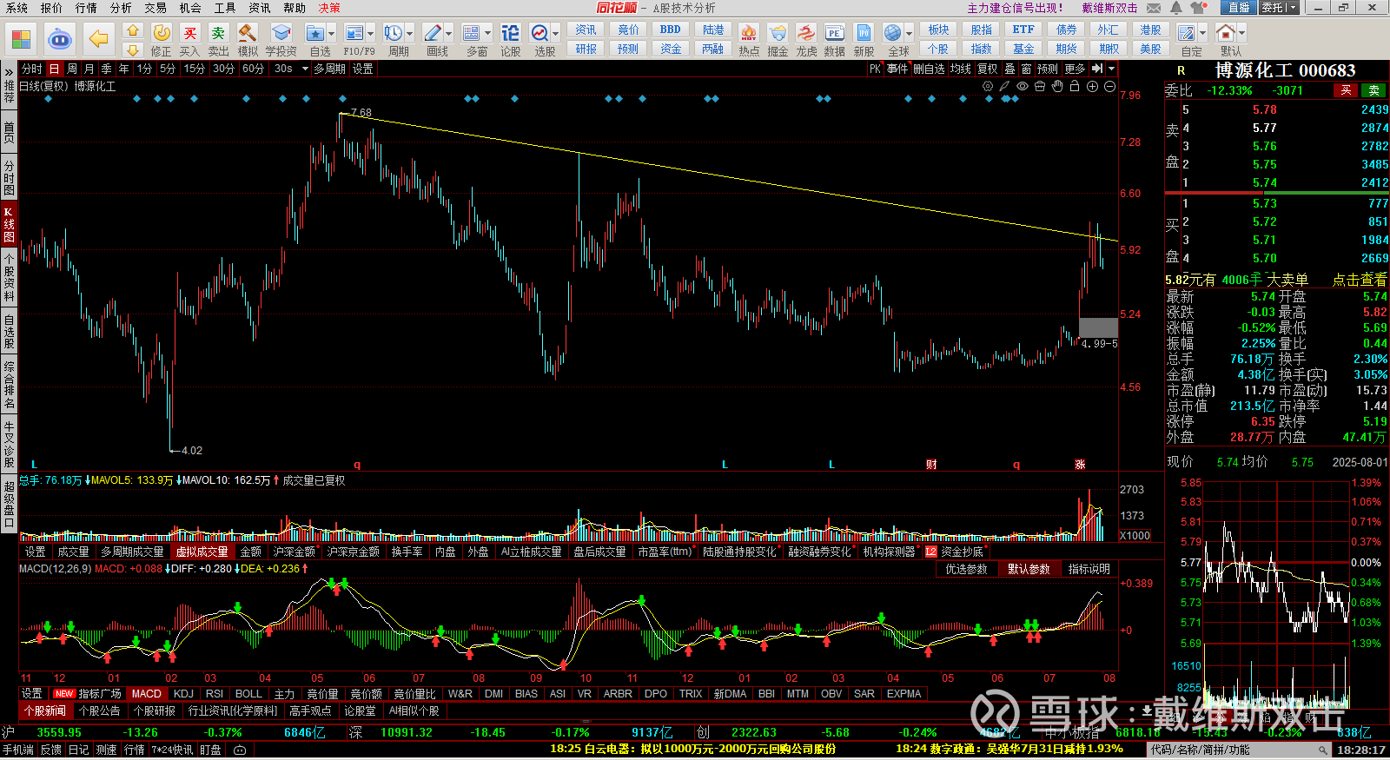Click 优选参数 button
Screen dimensions: 1390x760
(966, 569)
